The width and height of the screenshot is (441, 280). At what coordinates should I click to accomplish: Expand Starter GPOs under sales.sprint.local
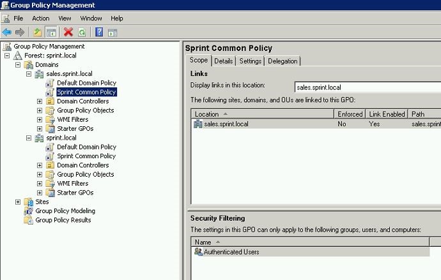coord(40,129)
